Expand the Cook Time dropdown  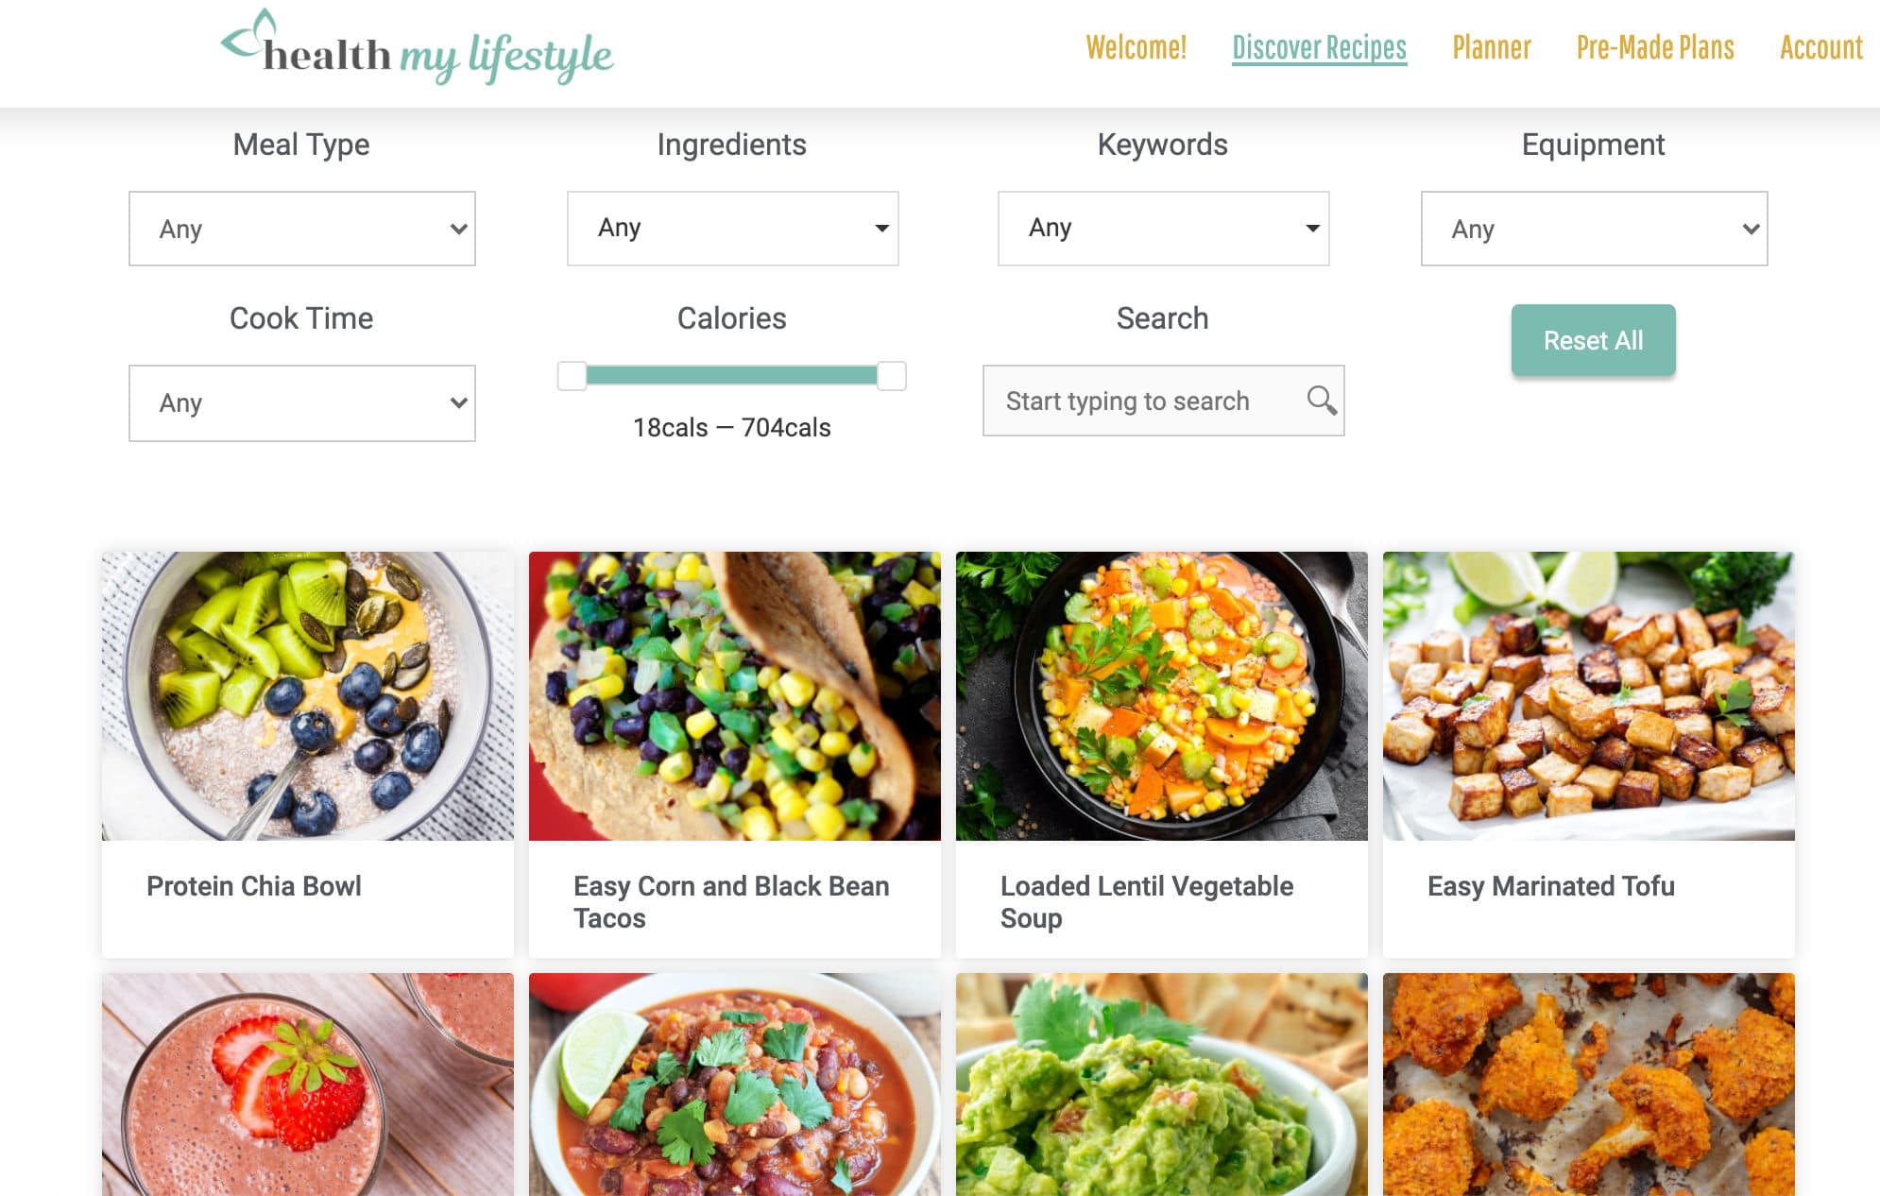point(301,402)
